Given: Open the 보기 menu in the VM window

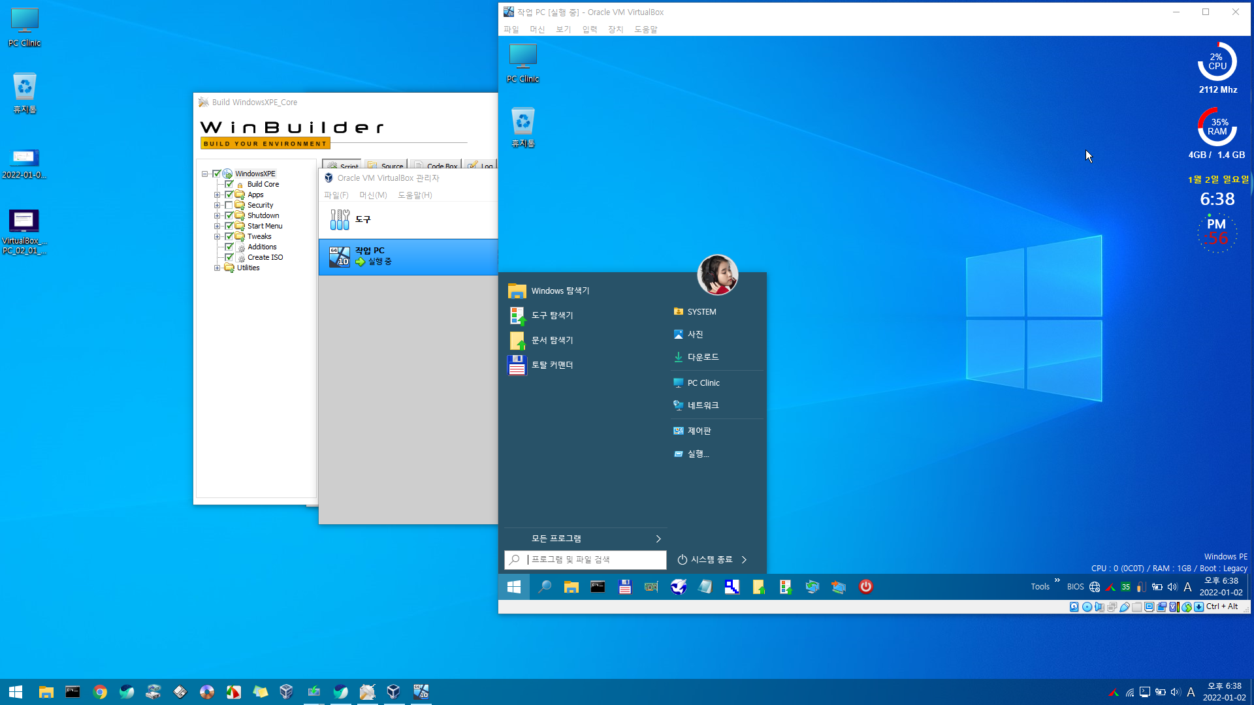Looking at the screenshot, I should [563, 29].
